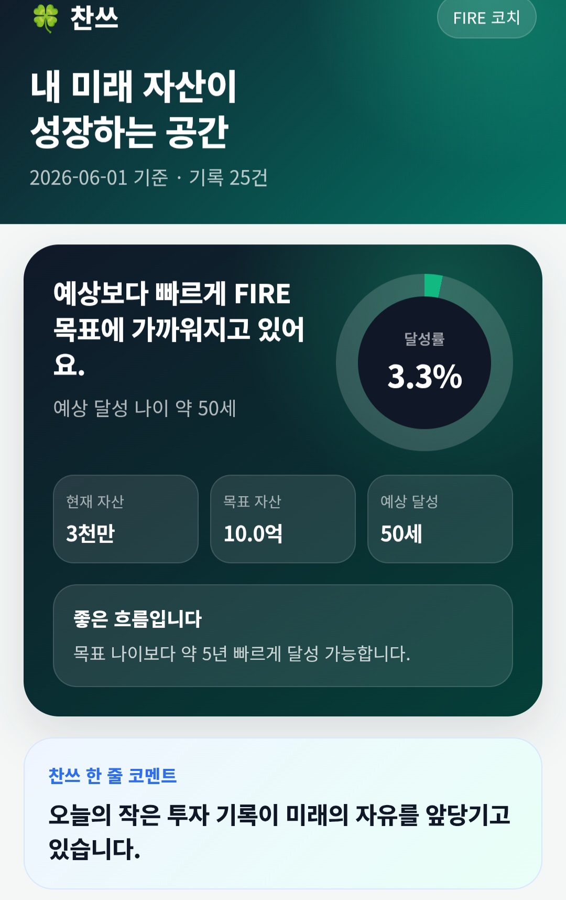Image resolution: width=566 pixels, height=900 pixels.
Task: Select the 예상 달성 나이 약 50세 text
Action: (x=145, y=408)
